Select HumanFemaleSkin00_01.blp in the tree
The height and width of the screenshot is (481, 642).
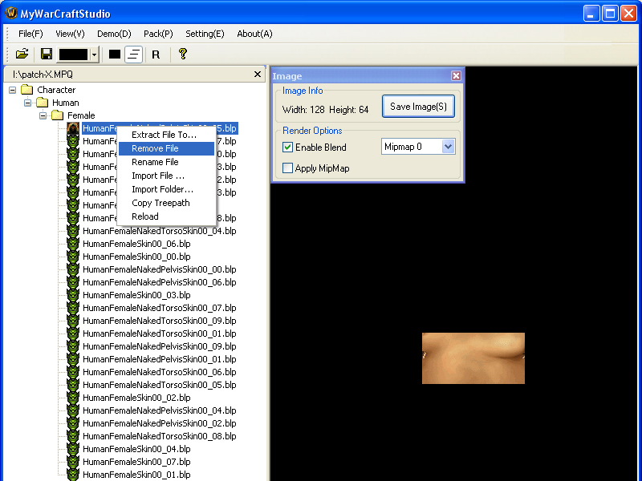coord(136,475)
